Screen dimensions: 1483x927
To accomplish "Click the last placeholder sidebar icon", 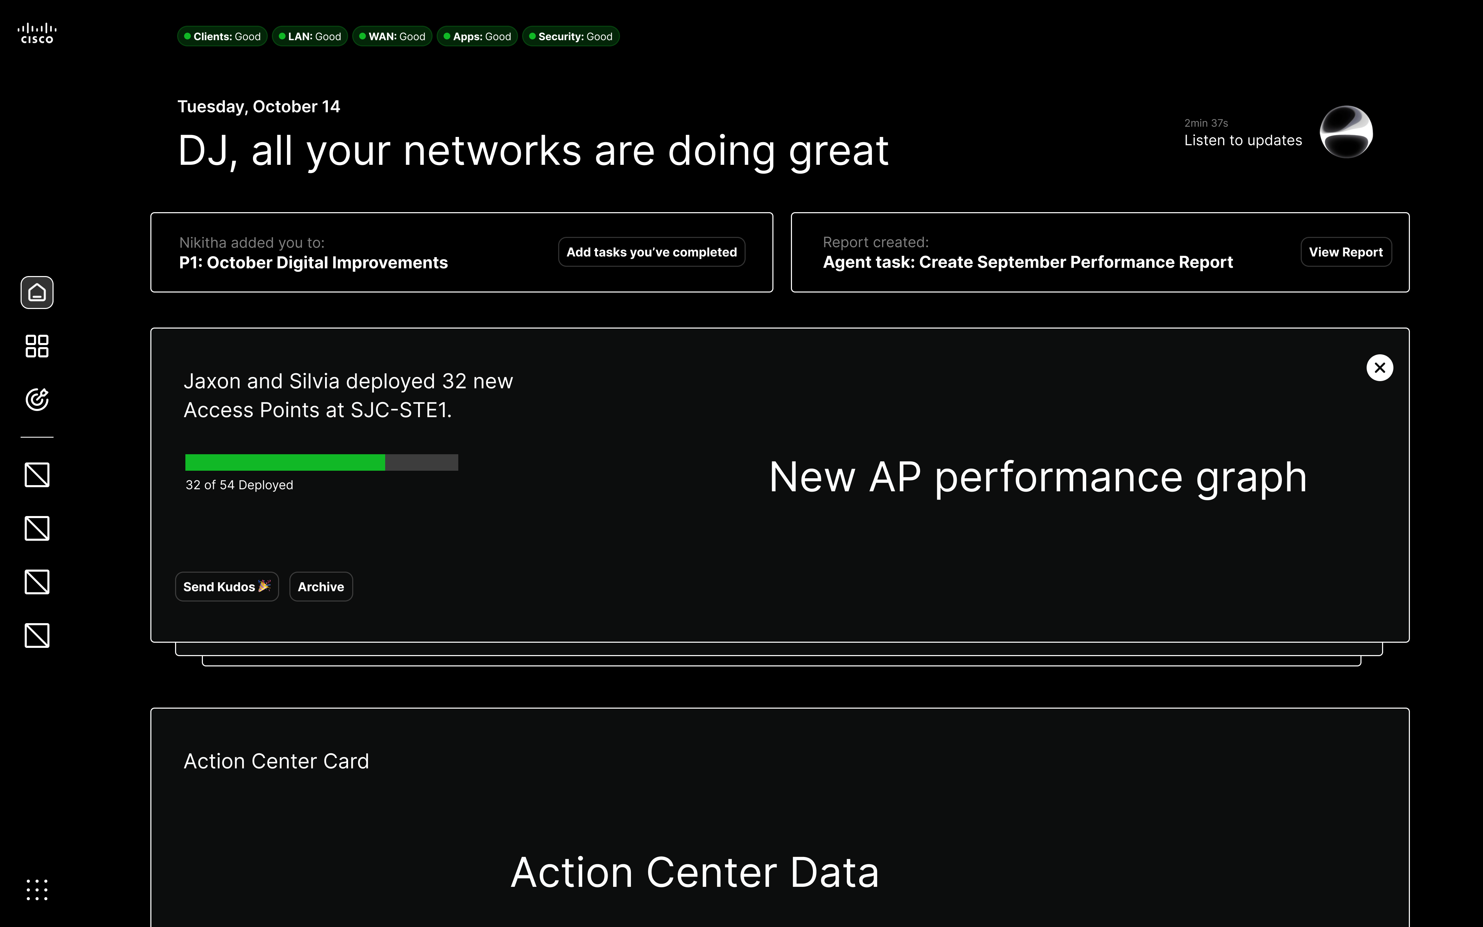I will pyautogui.click(x=37, y=635).
